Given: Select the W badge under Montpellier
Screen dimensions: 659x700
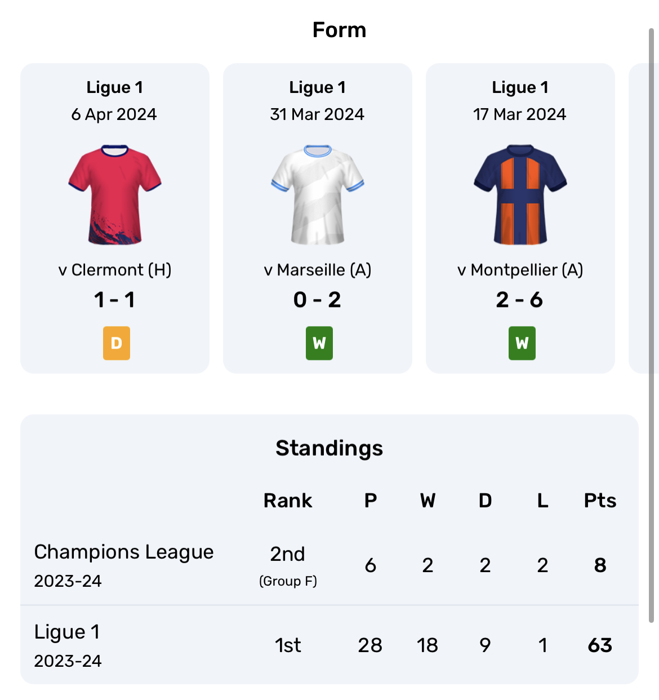Looking at the screenshot, I should [522, 343].
